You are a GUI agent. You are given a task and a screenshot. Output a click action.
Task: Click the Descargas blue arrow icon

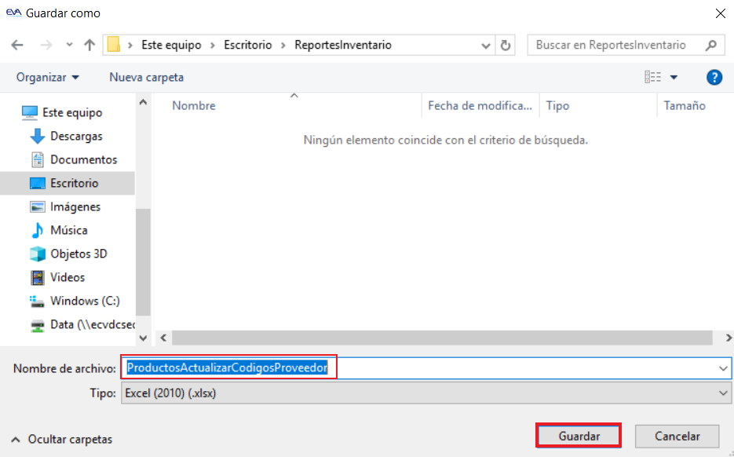click(38, 137)
